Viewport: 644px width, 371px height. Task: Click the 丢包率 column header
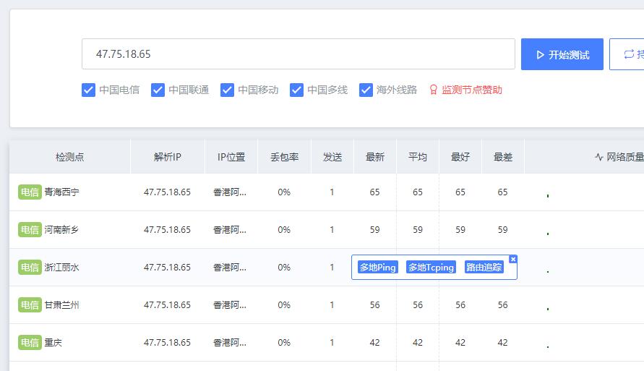pos(284,157)
